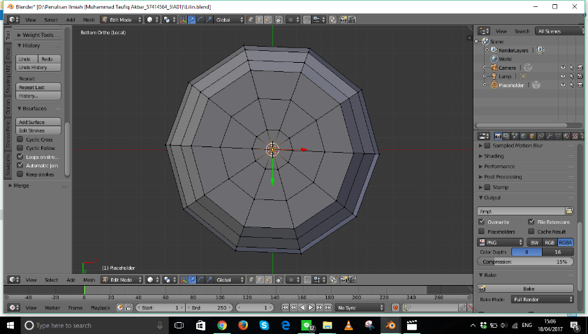Screen dimensions: 588x334
Task: Toggle face select mode in top 3D header
Action: pyautogui.click(x=268, y=20)
